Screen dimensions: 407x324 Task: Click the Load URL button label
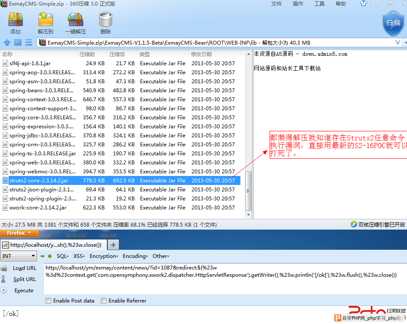point(24,268)
